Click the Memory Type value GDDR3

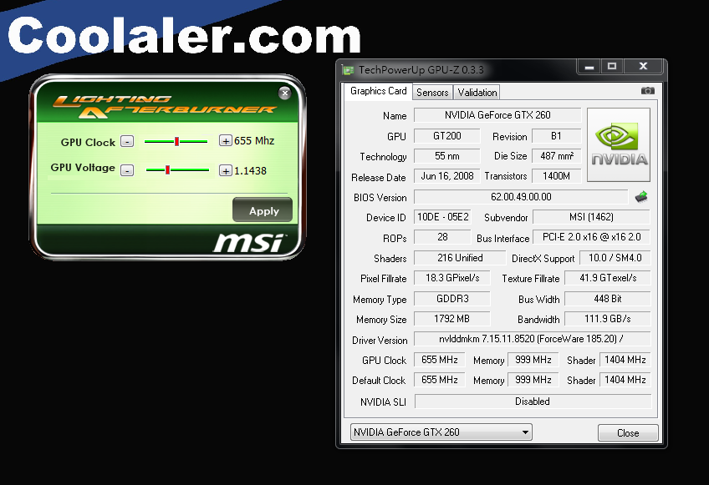451,299
